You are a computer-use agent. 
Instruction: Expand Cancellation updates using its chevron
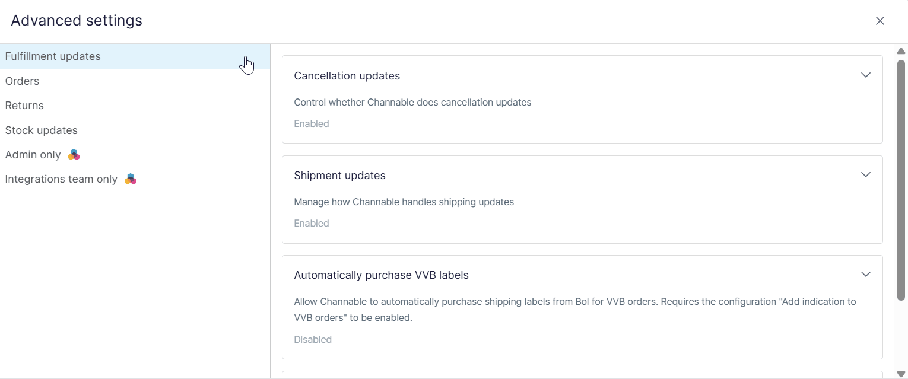(x=866, y=75)
